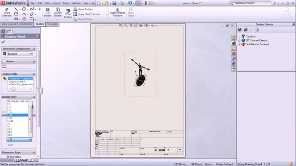Click Mirror Entities tool
The height and width of the screenshot is (166, 296).
click(x=83, y=9)
